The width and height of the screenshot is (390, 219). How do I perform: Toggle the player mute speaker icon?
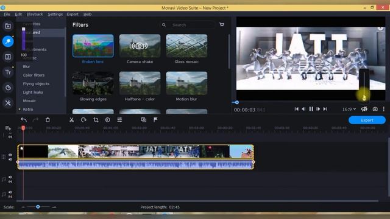(x=364, y=109)
